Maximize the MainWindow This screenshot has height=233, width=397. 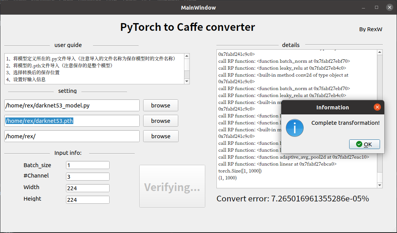[x=377, y=8]
